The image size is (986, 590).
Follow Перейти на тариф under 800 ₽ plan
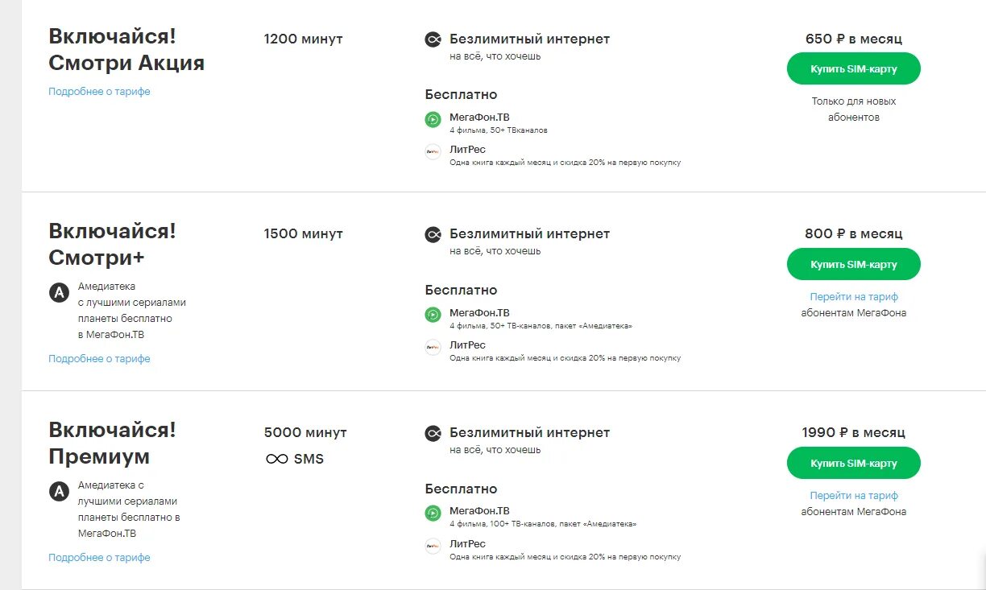coord(854,297)
